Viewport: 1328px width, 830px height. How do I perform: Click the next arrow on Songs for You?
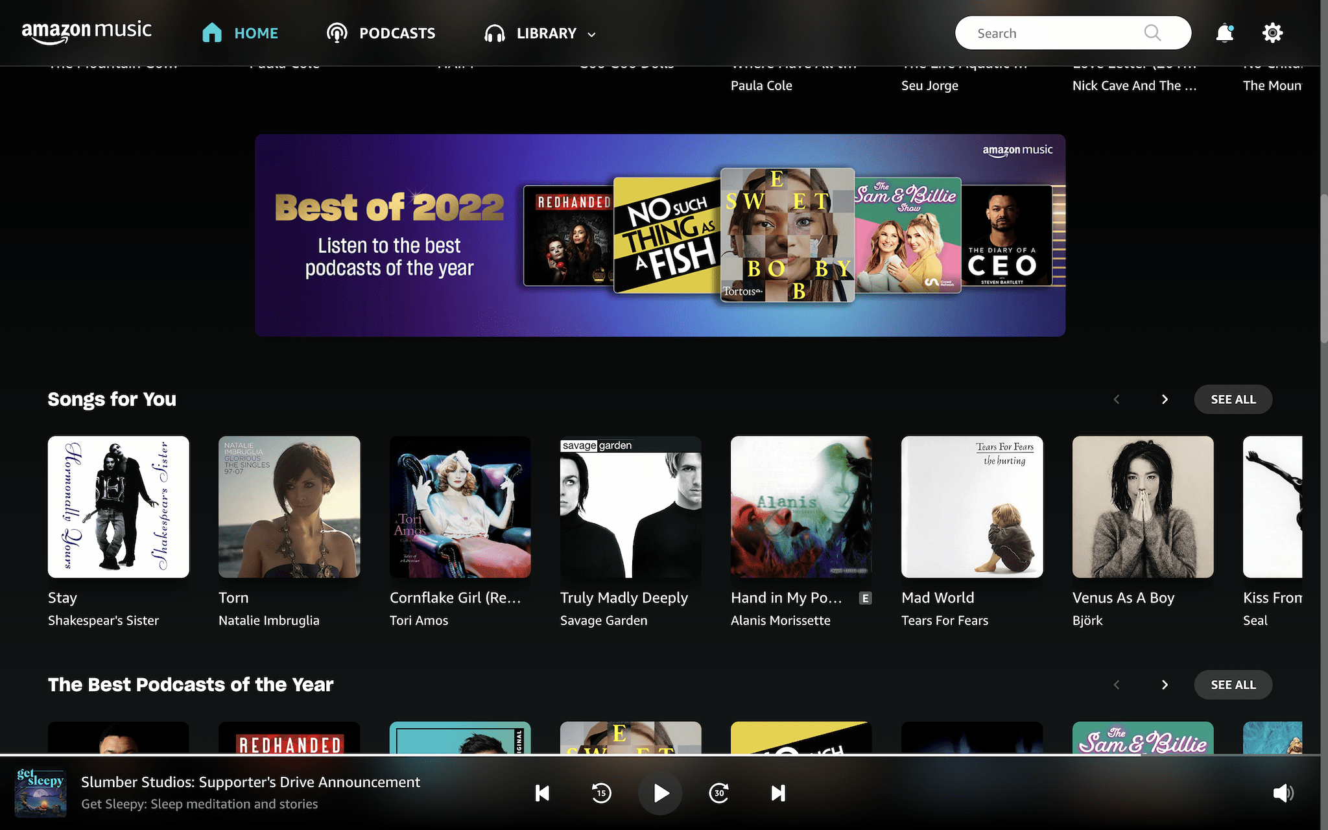(x=1165, y=399)
